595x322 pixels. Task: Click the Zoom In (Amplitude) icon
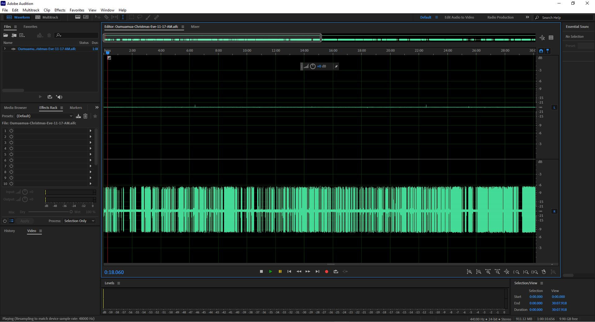(x=469, y=272)
